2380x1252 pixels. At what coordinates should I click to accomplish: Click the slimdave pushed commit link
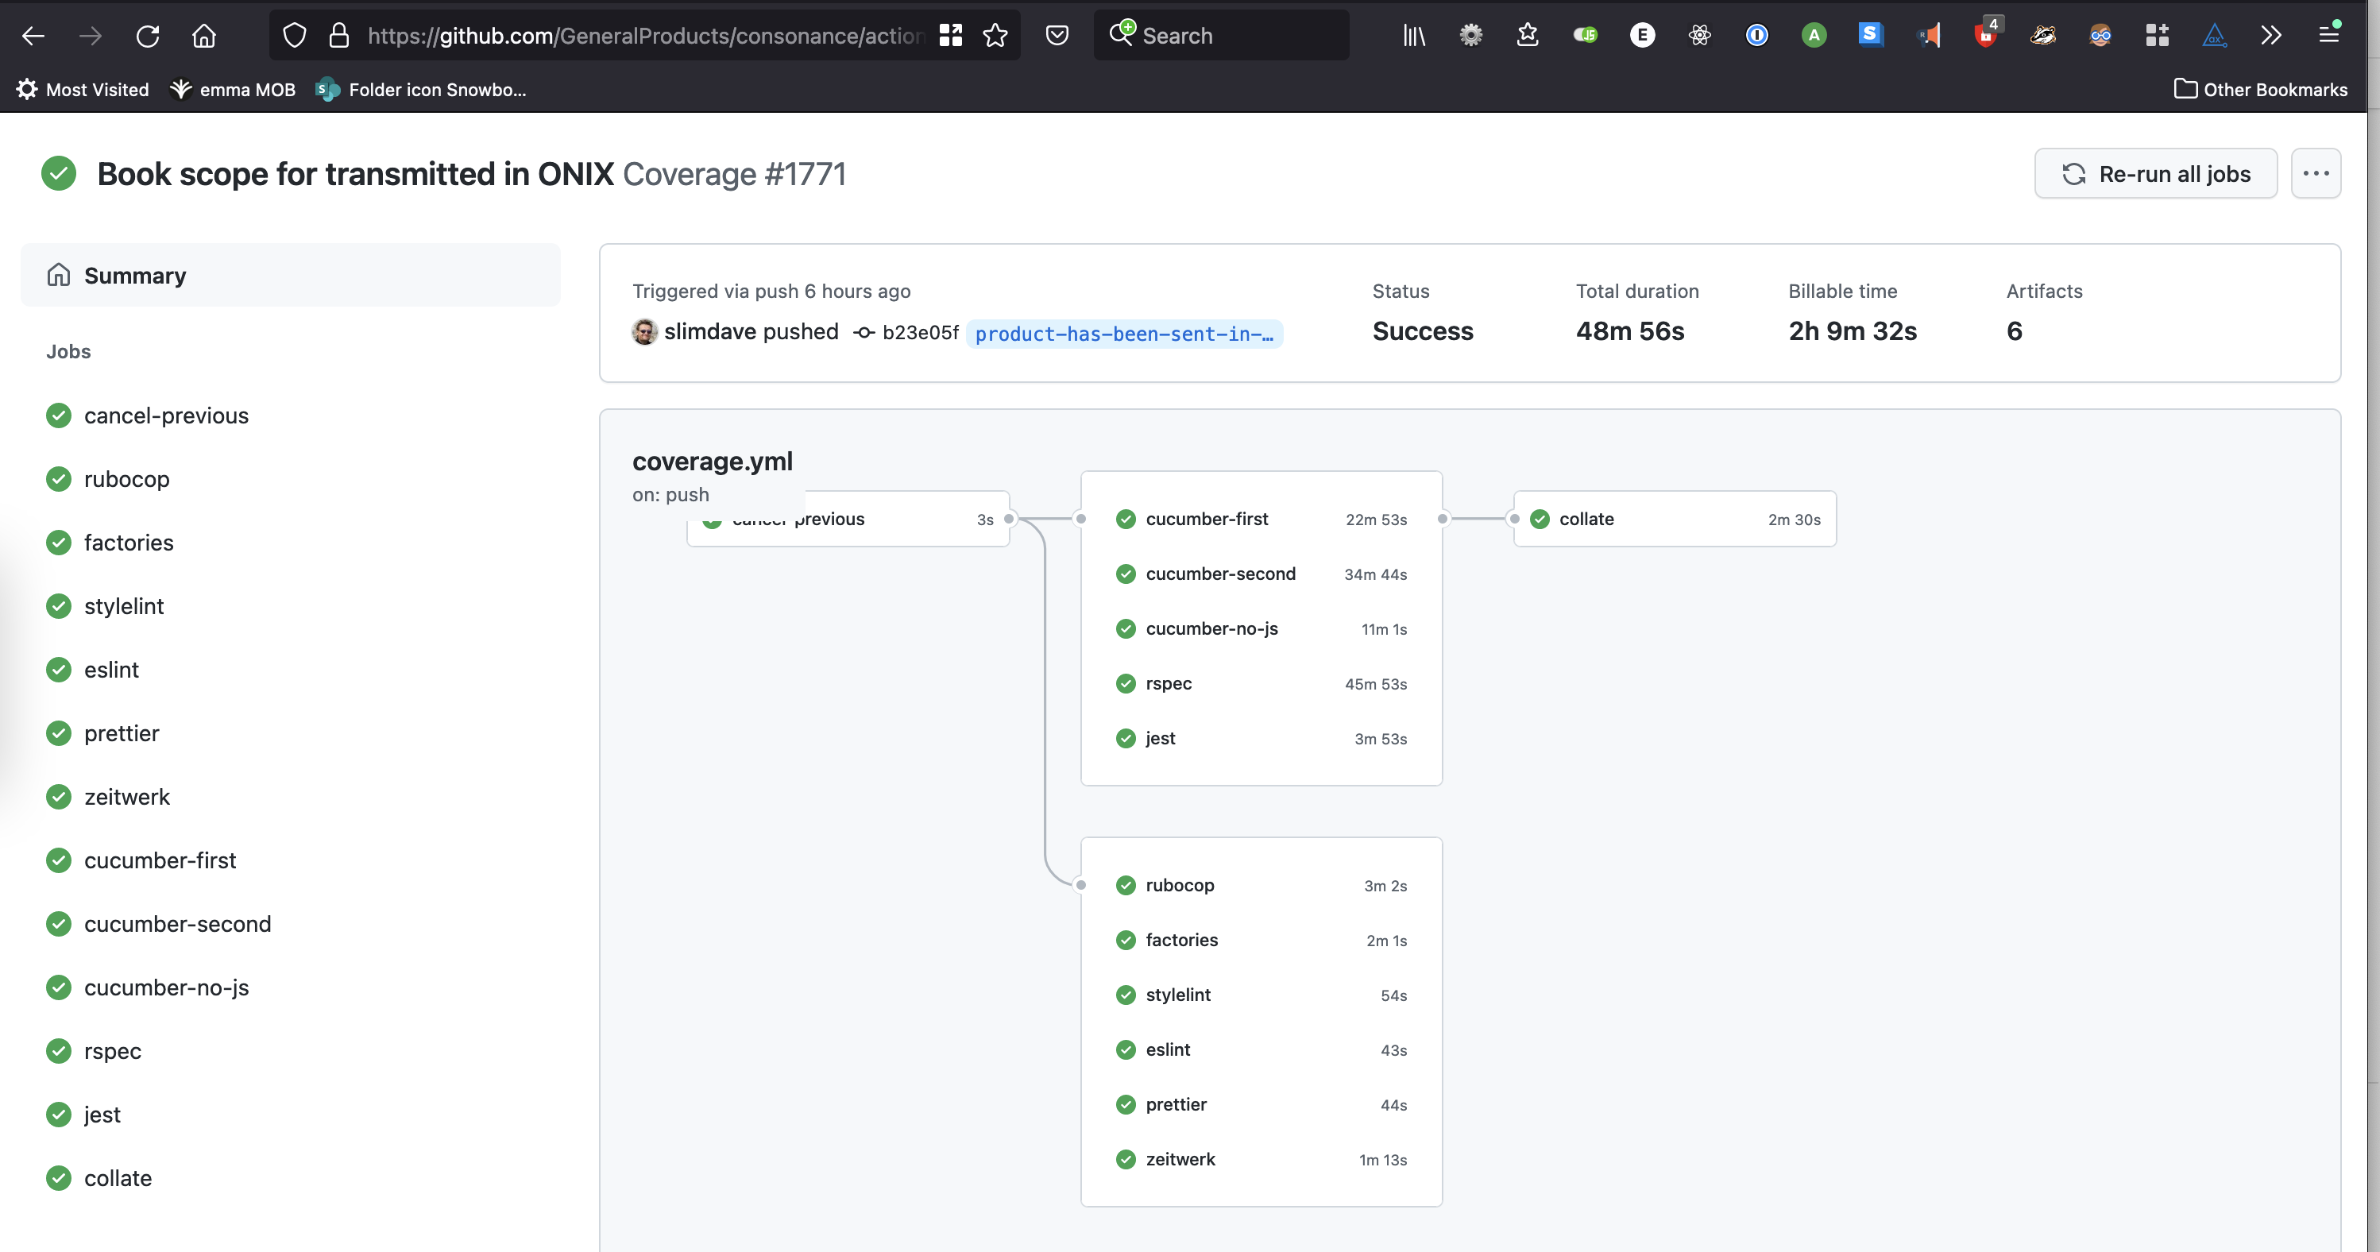(x=921, y=332)
